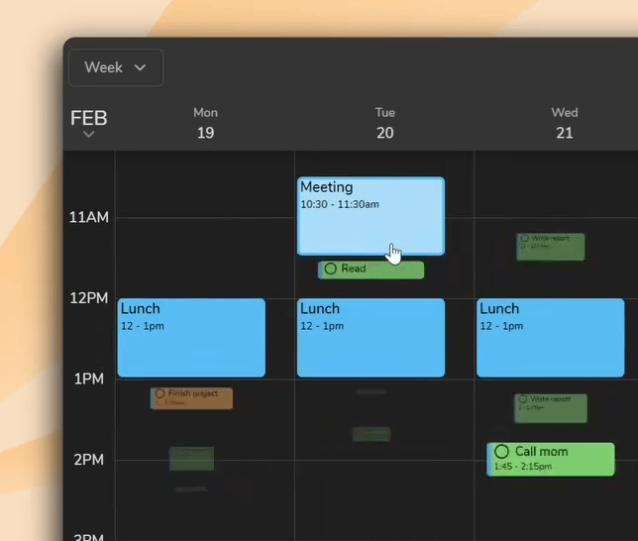The height and width of the screenshot is (541, 638).
Task: Check off the Read task circle
Action: [x=331, y=269]
